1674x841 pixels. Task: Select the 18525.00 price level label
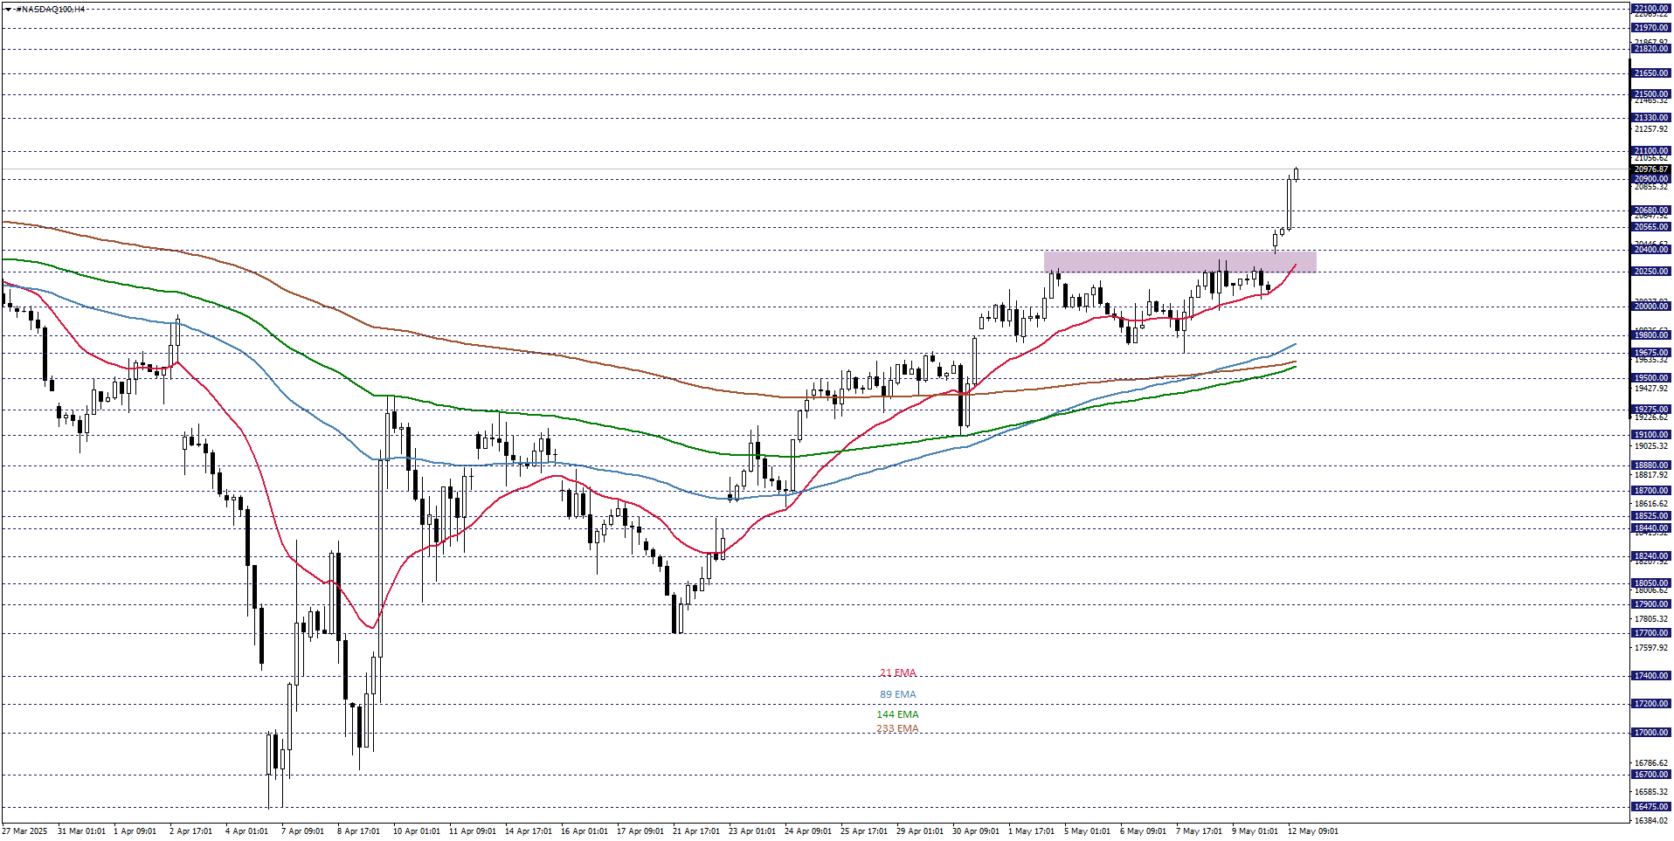(x=1650, y=516)
